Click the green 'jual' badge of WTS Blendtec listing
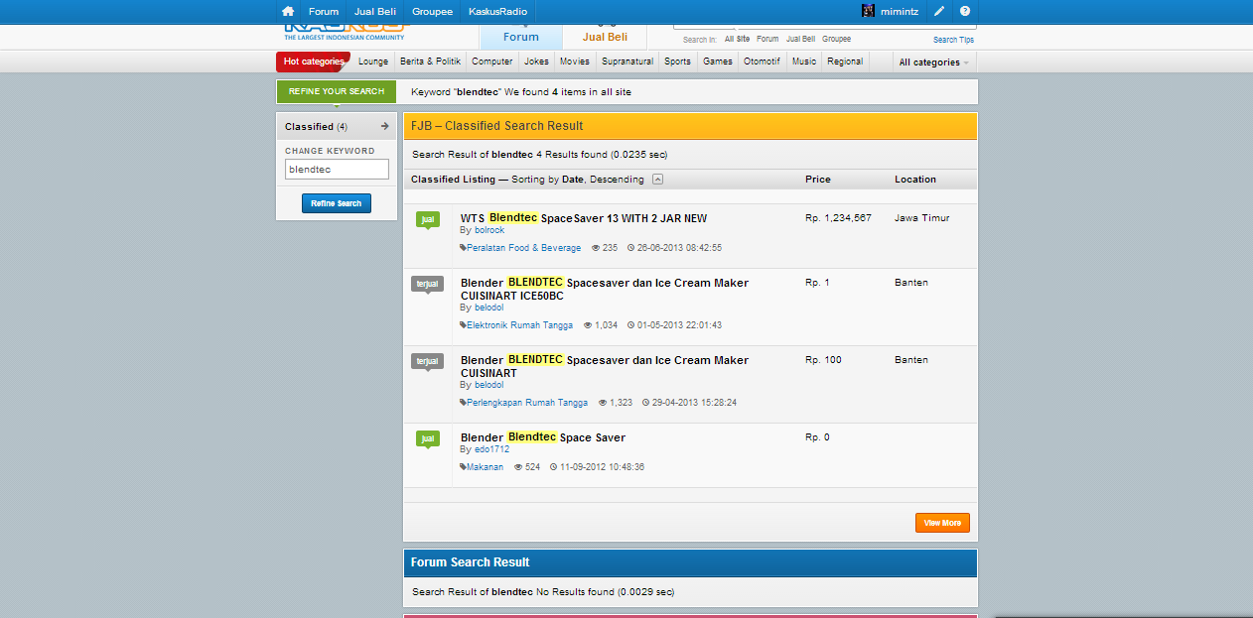This screenshot has width=1253, height=618. pos(428,220)
